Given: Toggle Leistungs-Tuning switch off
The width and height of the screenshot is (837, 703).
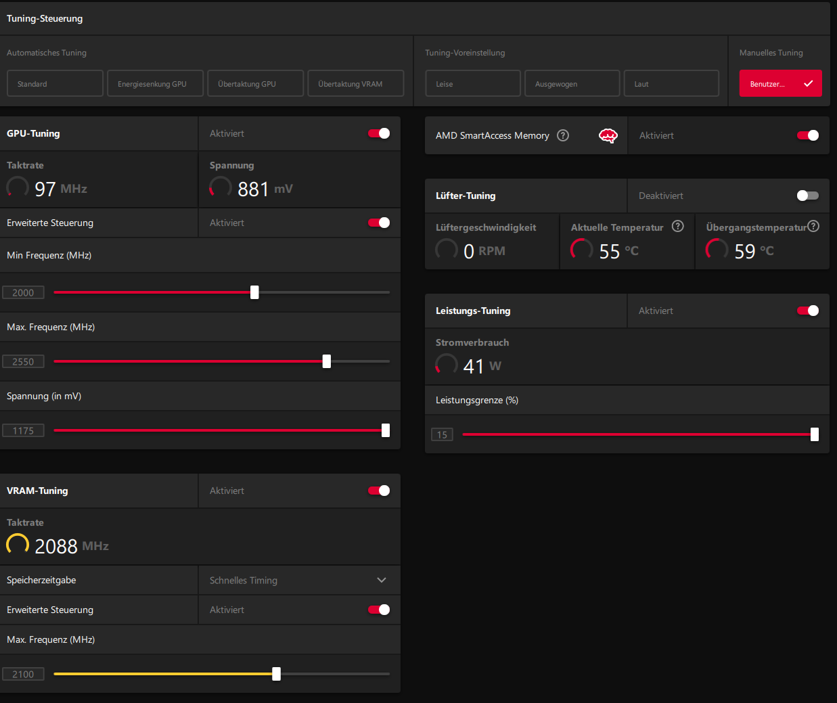Looking at the screenshot, I should point(808,311).
